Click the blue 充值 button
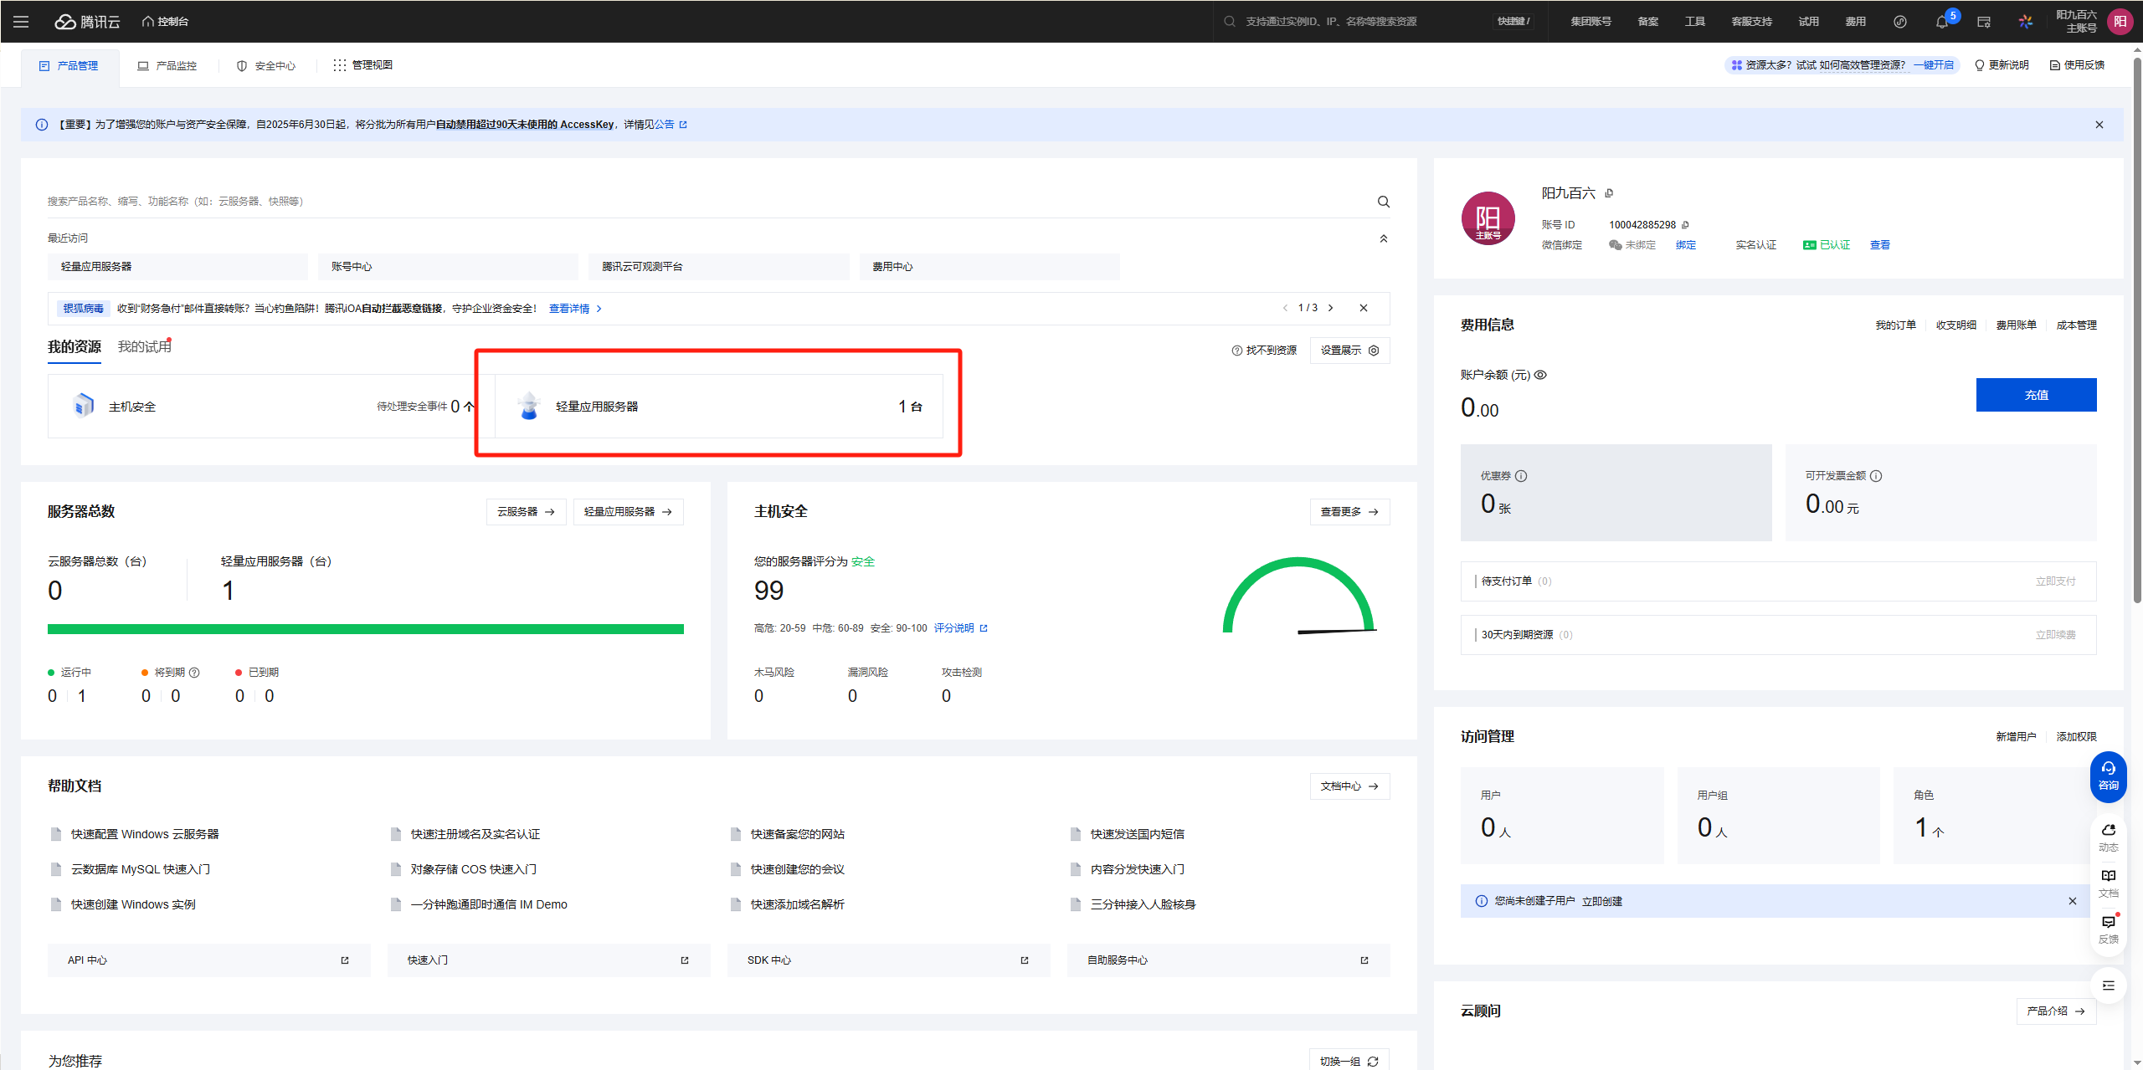Viewport: 2143px width, 1070px height. tap(2036, 395)
